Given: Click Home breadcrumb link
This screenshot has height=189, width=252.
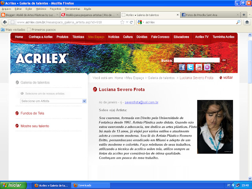Looking at the screenshot, I should click(119, 78).
